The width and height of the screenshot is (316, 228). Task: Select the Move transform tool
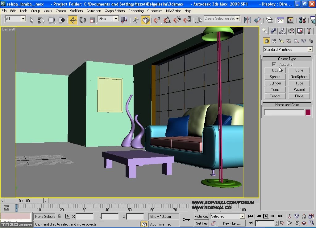[x=73, y=20]
